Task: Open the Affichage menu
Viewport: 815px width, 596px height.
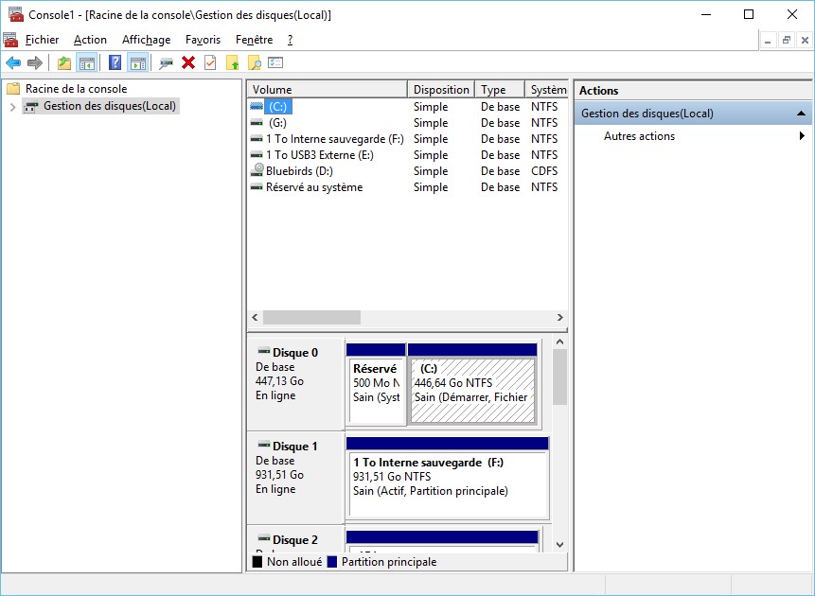Action: point(146,40)
